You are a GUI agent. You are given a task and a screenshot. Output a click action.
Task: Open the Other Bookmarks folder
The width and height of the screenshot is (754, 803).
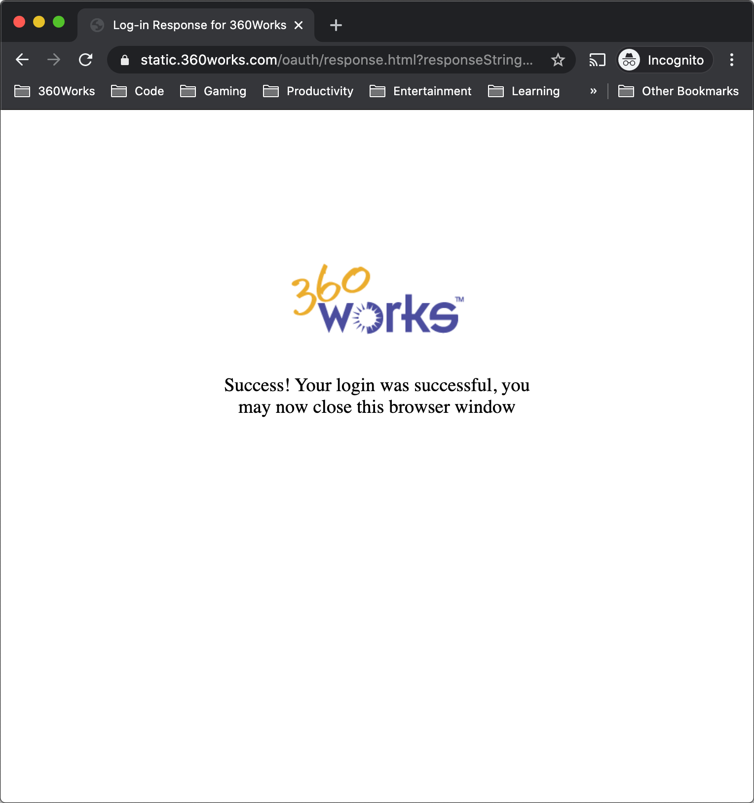(x=679, y=91)
